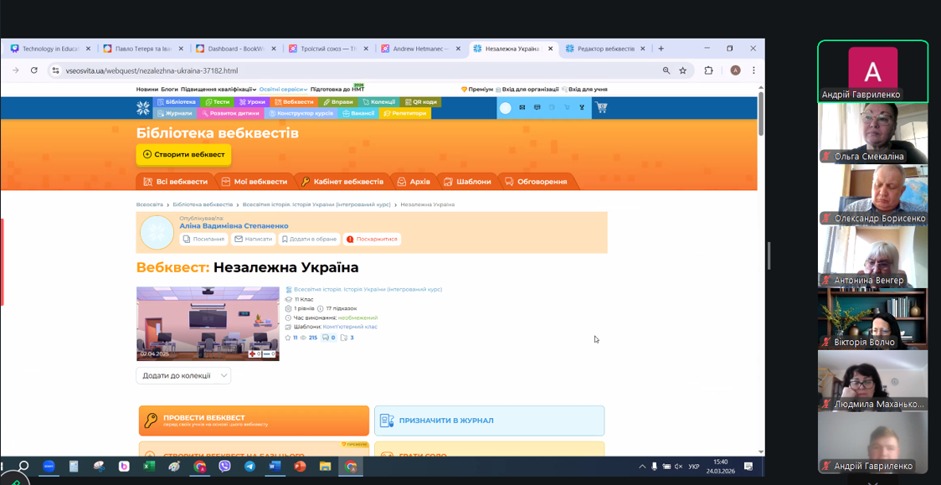Switch to the 'Мої вебквести' tab

click(254, 182)
